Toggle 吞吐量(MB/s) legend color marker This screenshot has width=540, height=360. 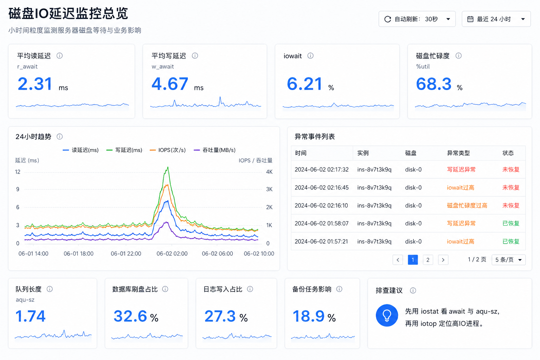[x=197, y=150]
